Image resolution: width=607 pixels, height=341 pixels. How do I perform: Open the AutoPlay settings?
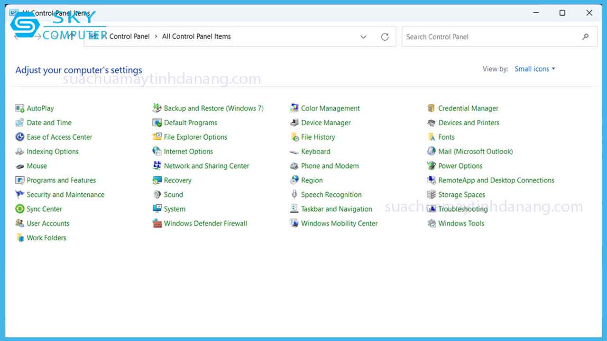pyautogui.click(x=40, y=108)
